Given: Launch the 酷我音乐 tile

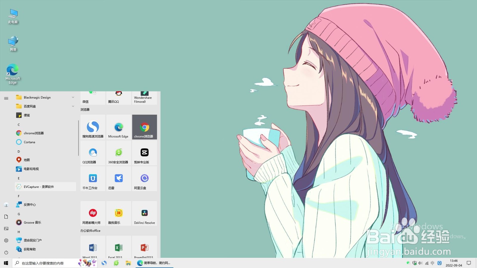Looking at the screenshot, I should tap(119, 213).
